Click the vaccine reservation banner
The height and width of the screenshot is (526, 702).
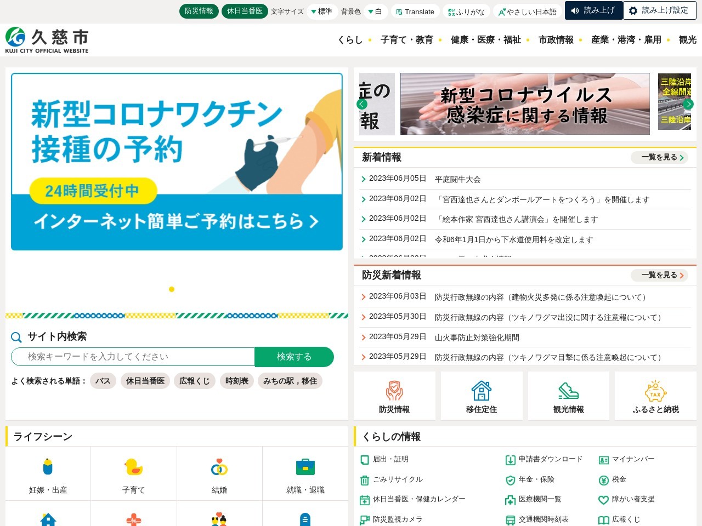click(177, 162)
